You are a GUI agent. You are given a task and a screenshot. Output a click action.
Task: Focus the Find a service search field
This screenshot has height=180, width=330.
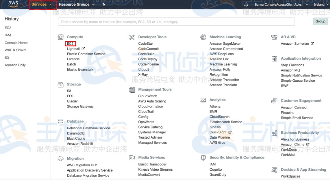[x=176, y=22]
